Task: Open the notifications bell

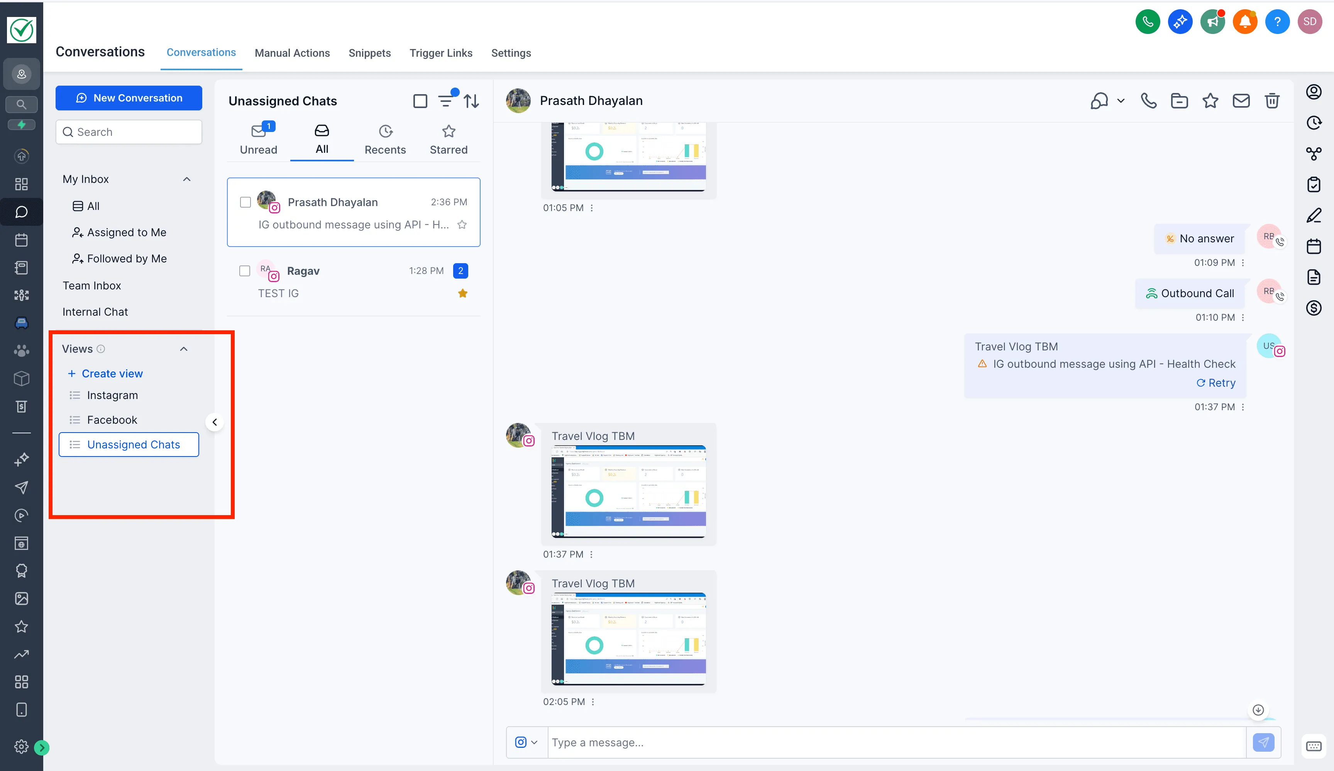Action: click(x=1245, y=22)
